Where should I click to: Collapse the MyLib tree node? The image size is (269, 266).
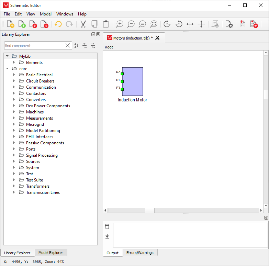7,56
